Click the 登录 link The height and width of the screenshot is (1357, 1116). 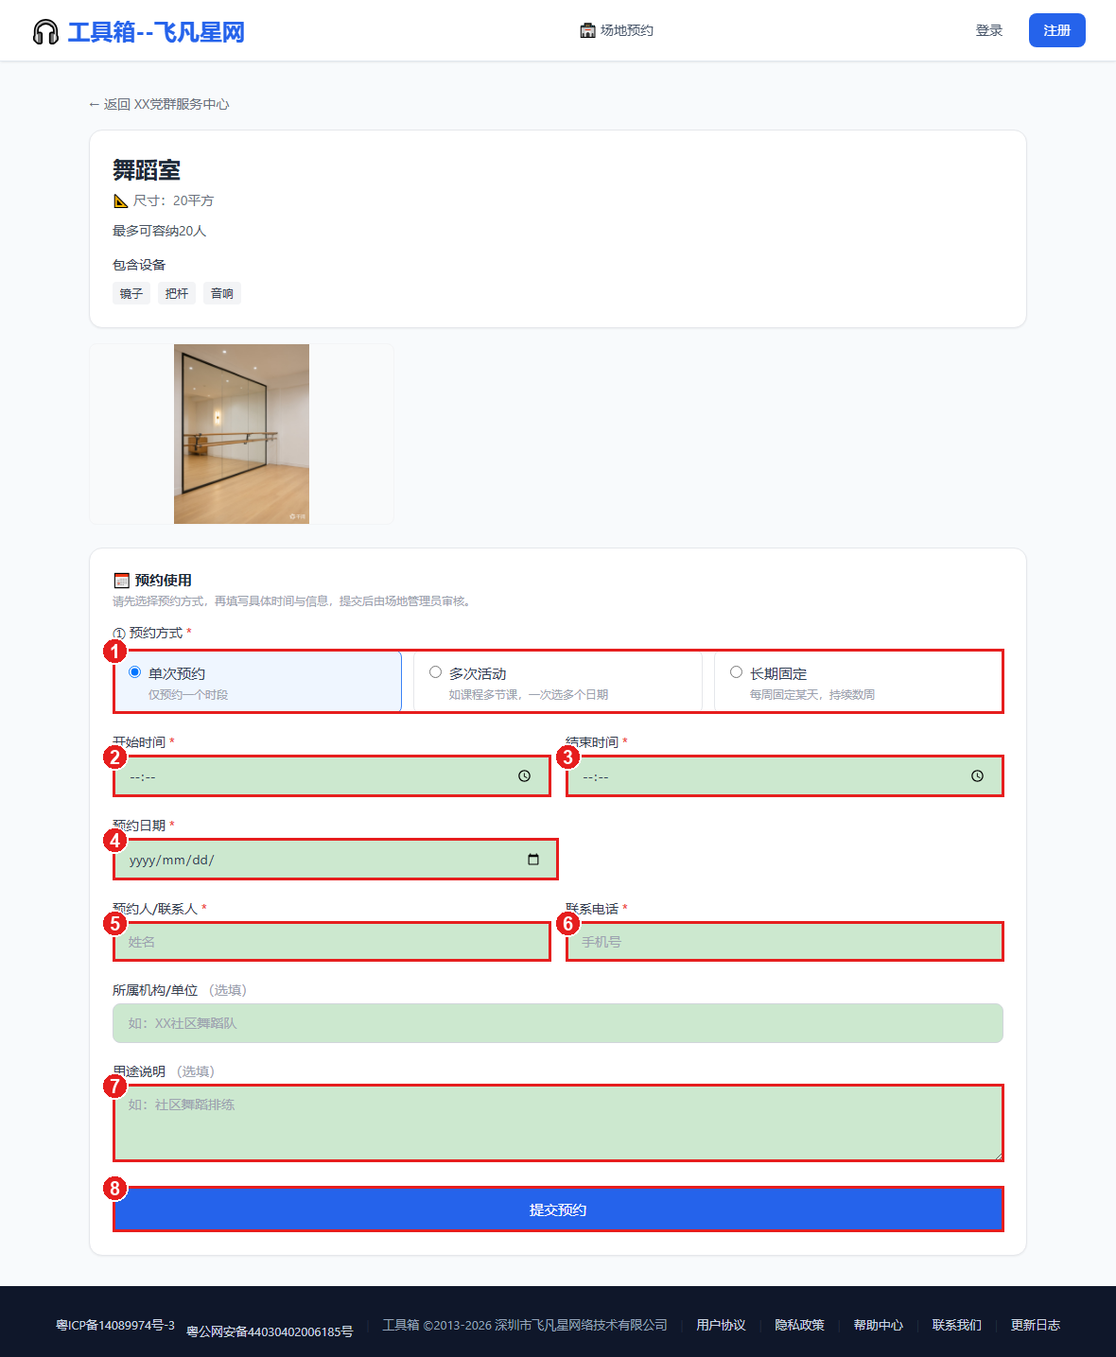click(989, 30)
